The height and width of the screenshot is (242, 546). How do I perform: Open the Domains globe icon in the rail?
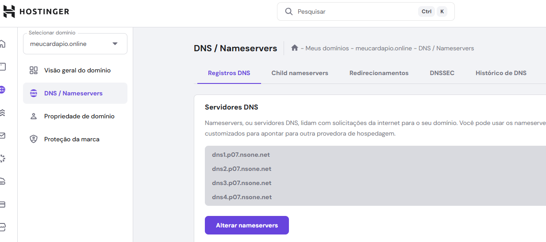tap(2, 90)
